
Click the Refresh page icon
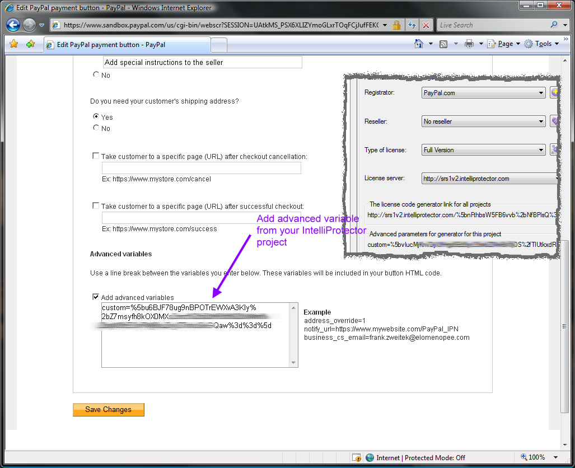(412, 25)
